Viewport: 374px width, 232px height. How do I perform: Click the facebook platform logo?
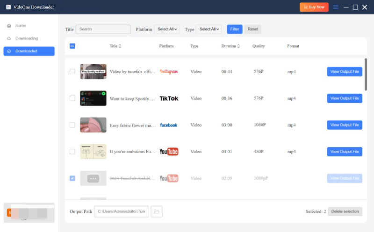click(168, 125)
